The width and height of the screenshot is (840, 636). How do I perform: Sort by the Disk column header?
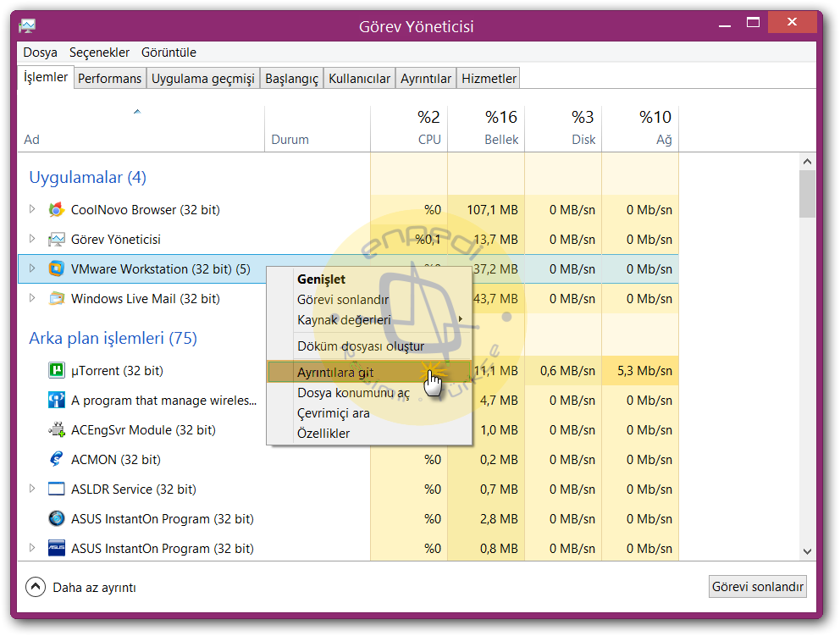tap(563, 129)
